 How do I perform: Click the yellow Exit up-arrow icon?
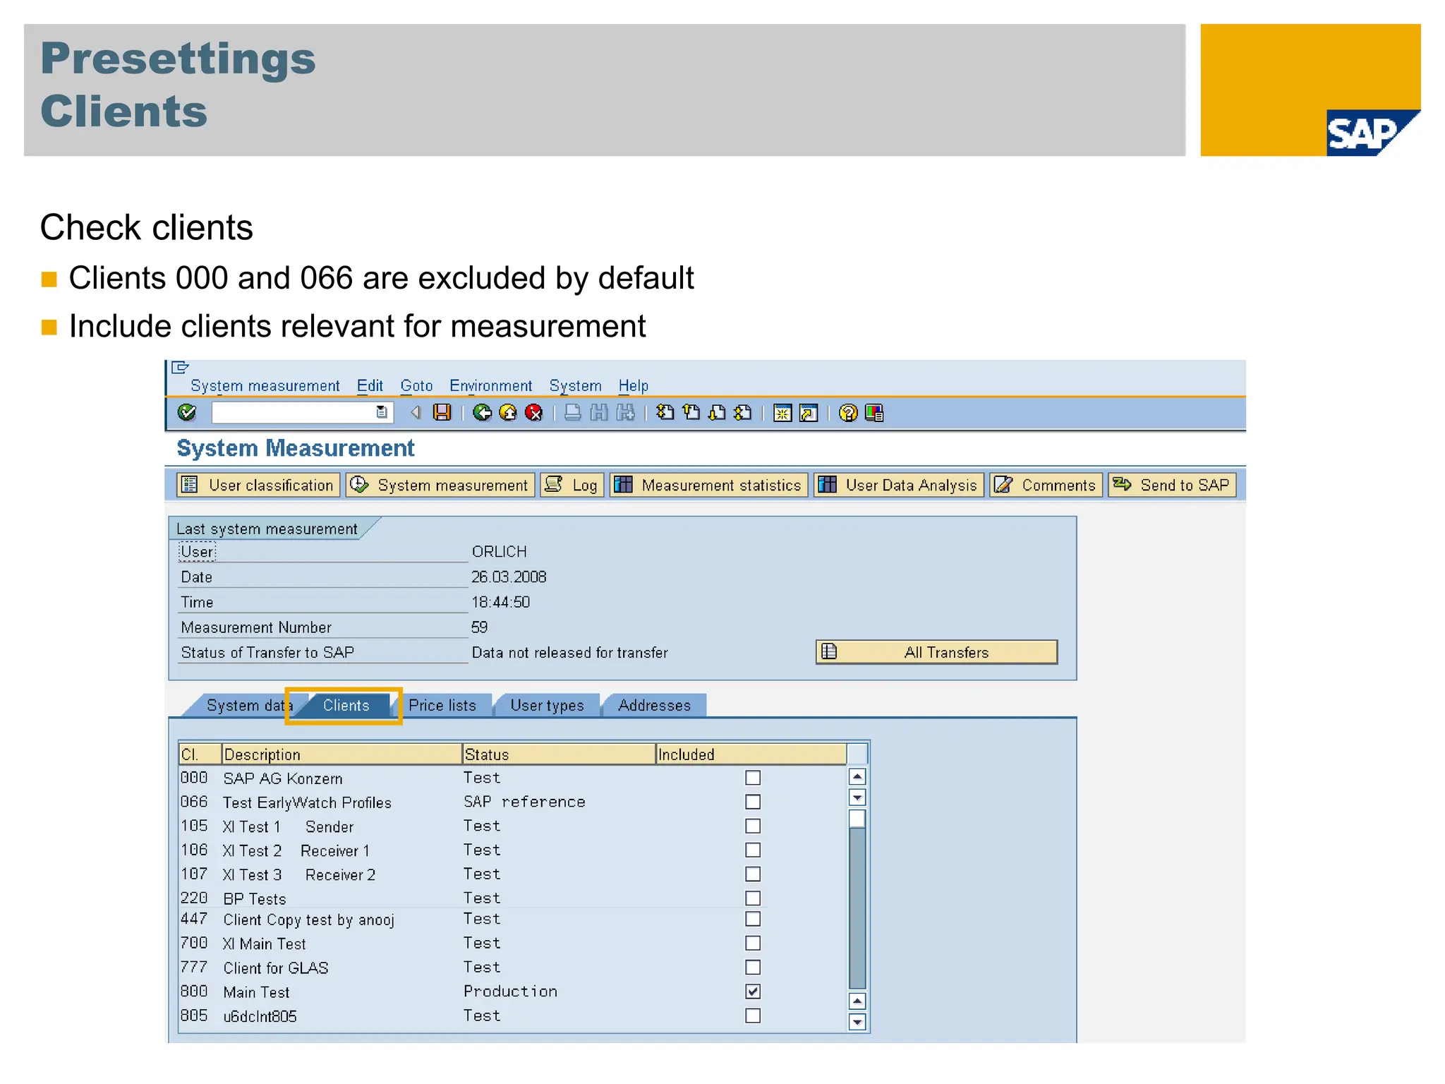(508, 412)
